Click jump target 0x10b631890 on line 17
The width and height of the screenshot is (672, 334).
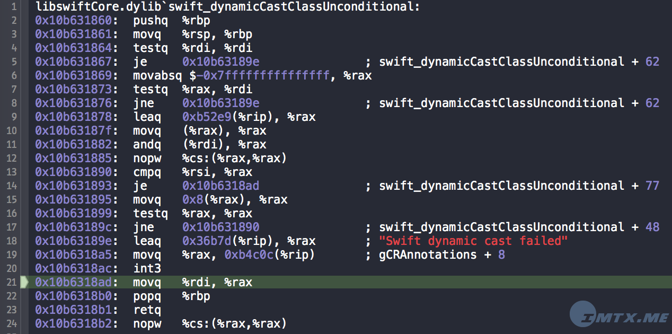pyautogui.click(x=221, y=227)
